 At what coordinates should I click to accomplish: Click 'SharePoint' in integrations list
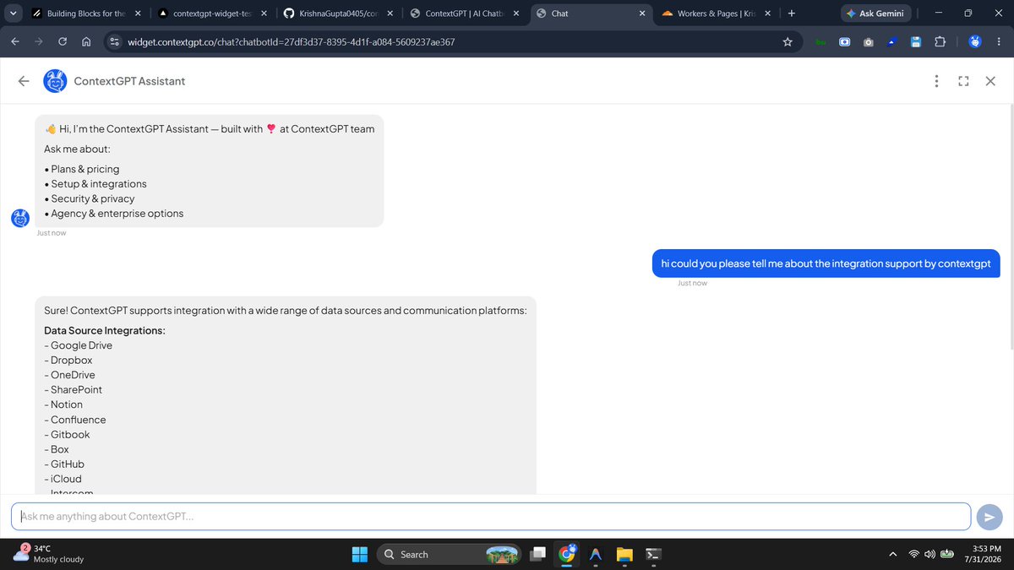[76, 389]
